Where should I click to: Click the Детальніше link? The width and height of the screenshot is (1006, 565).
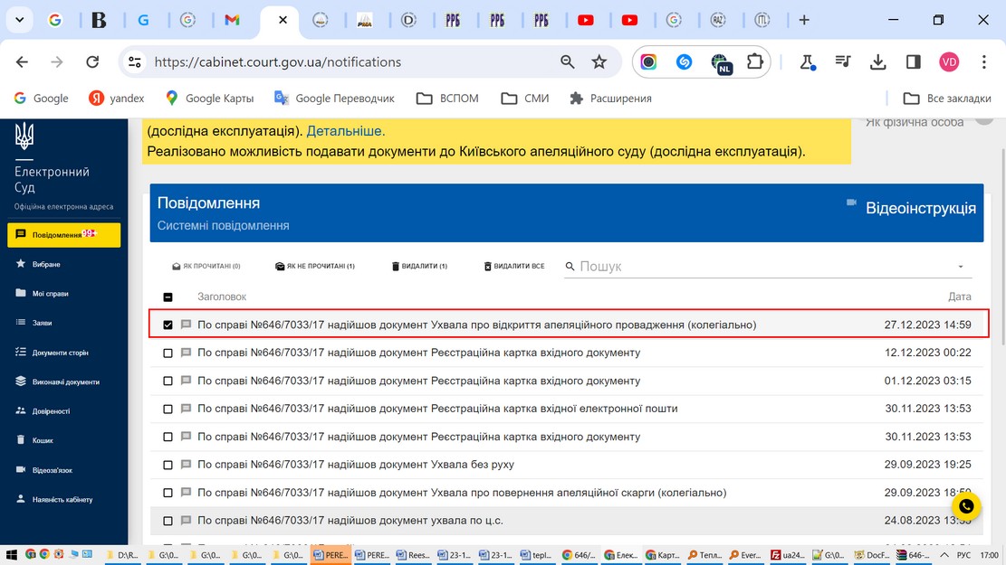346,131
